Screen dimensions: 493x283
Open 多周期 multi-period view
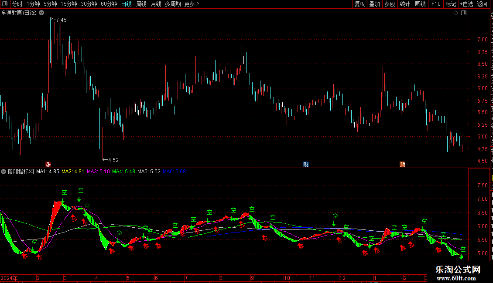coord(173,4)
